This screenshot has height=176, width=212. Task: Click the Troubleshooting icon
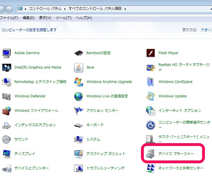point(78,169)
